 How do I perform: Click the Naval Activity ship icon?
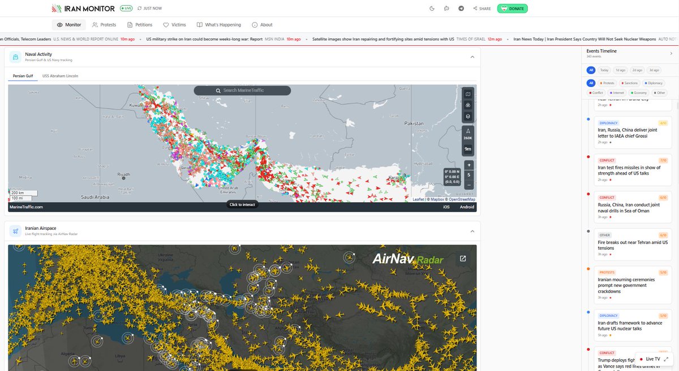click(x=15, y=56)
